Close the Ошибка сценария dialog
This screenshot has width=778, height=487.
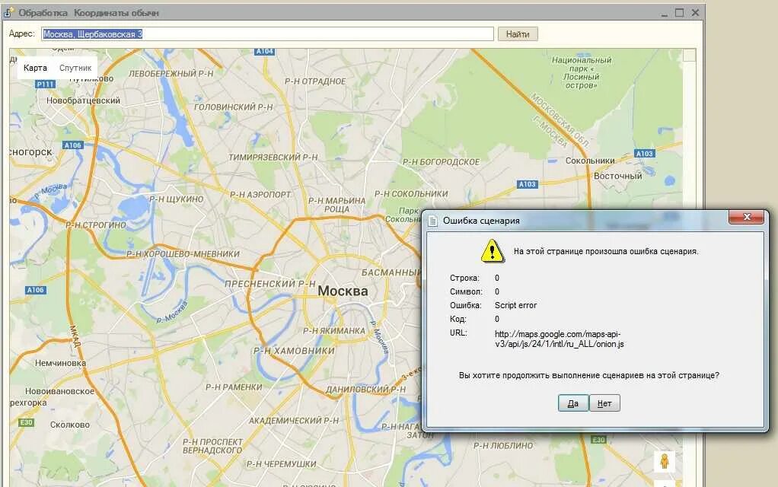[746, 217]
